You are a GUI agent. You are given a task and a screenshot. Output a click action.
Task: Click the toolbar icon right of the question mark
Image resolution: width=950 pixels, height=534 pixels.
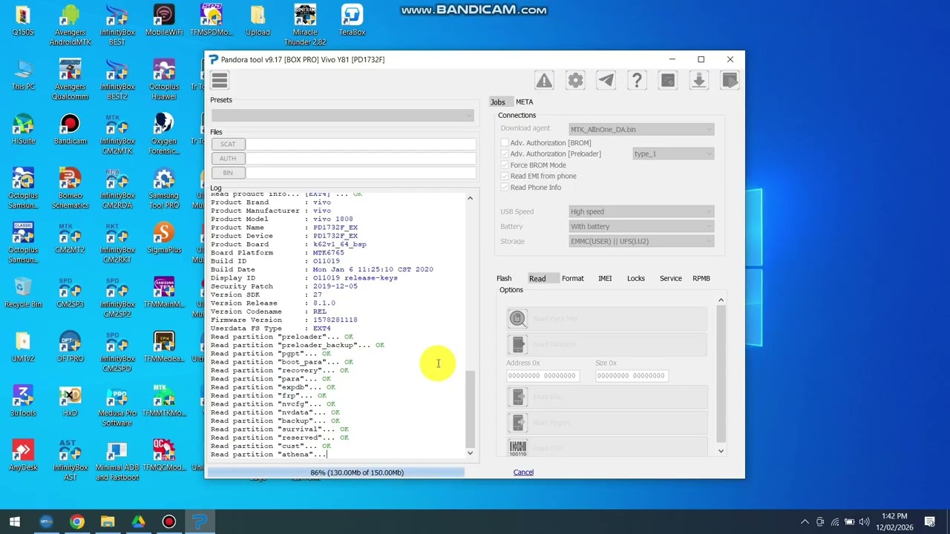(668, 80)
